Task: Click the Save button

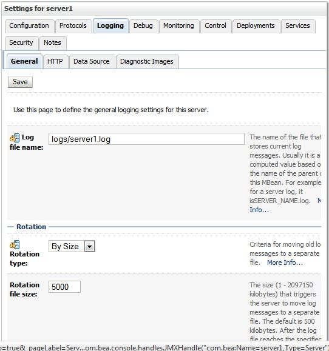Action: [20, 82]
